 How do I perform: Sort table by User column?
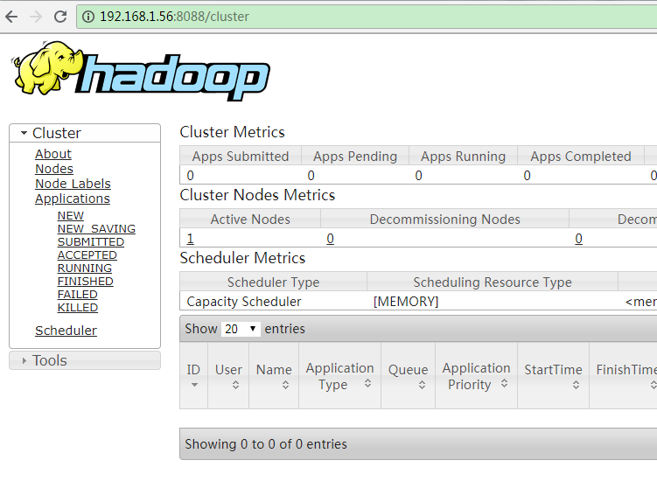click(x=228, y=377)
